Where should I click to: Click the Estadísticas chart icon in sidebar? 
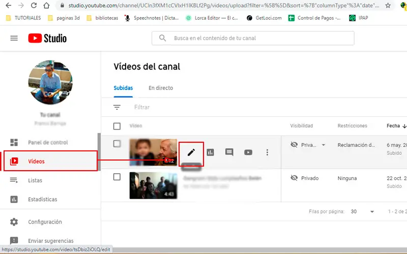[14, 199]
